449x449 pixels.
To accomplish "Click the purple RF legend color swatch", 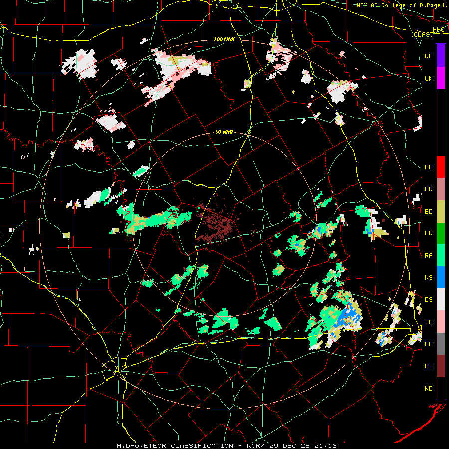I will (441, 56).
